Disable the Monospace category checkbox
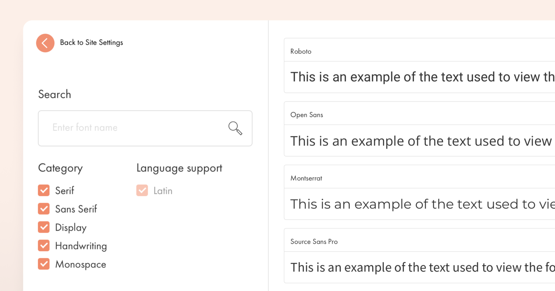 (44, 264)
